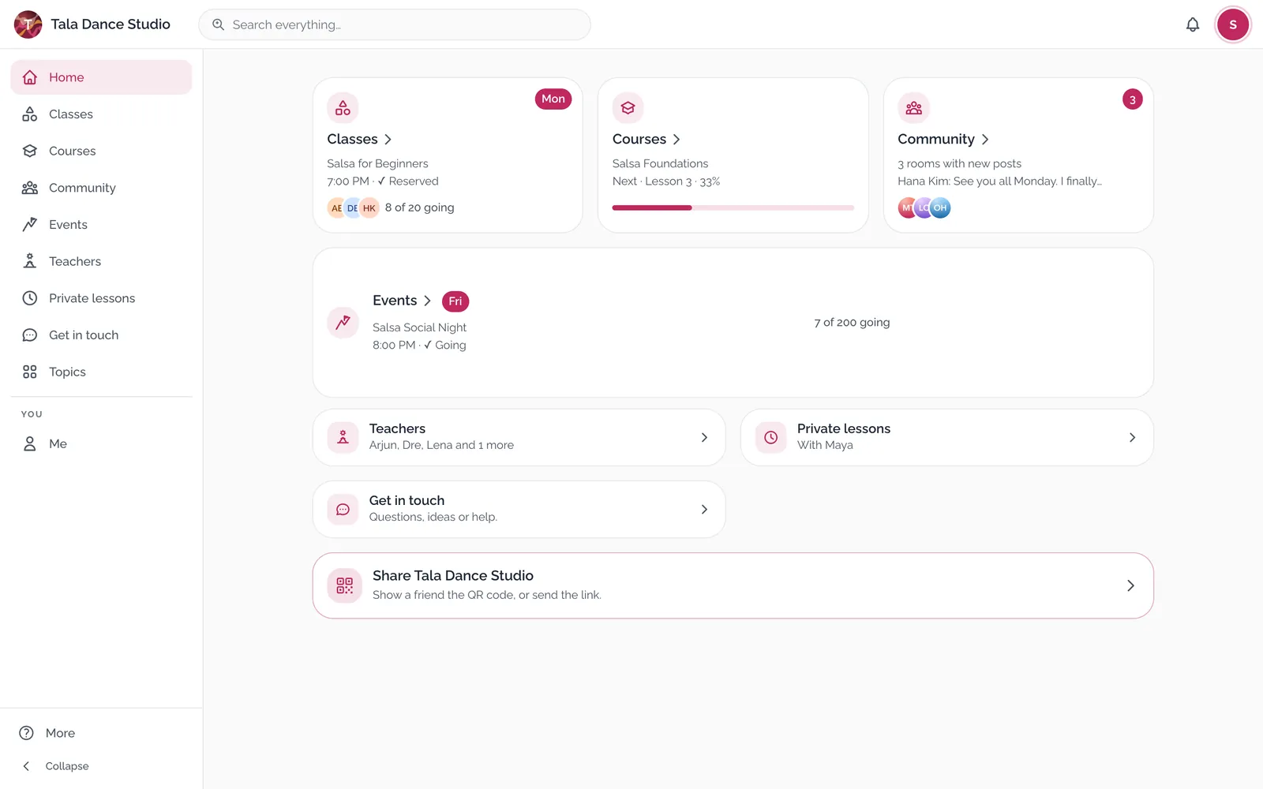Click the OH community avatar
The height and width of the screenshot is (789, 1263).
(940, 208)
